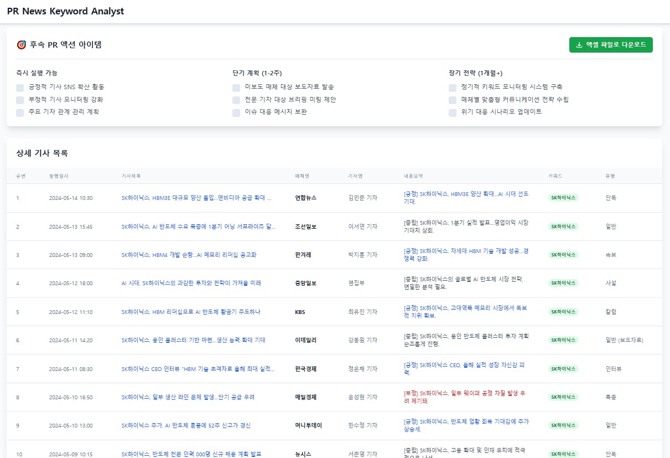The width and height of the screenshot is (670, 458).
Task: Click the 기사제목 column header
Action: [x=131, y=176]
